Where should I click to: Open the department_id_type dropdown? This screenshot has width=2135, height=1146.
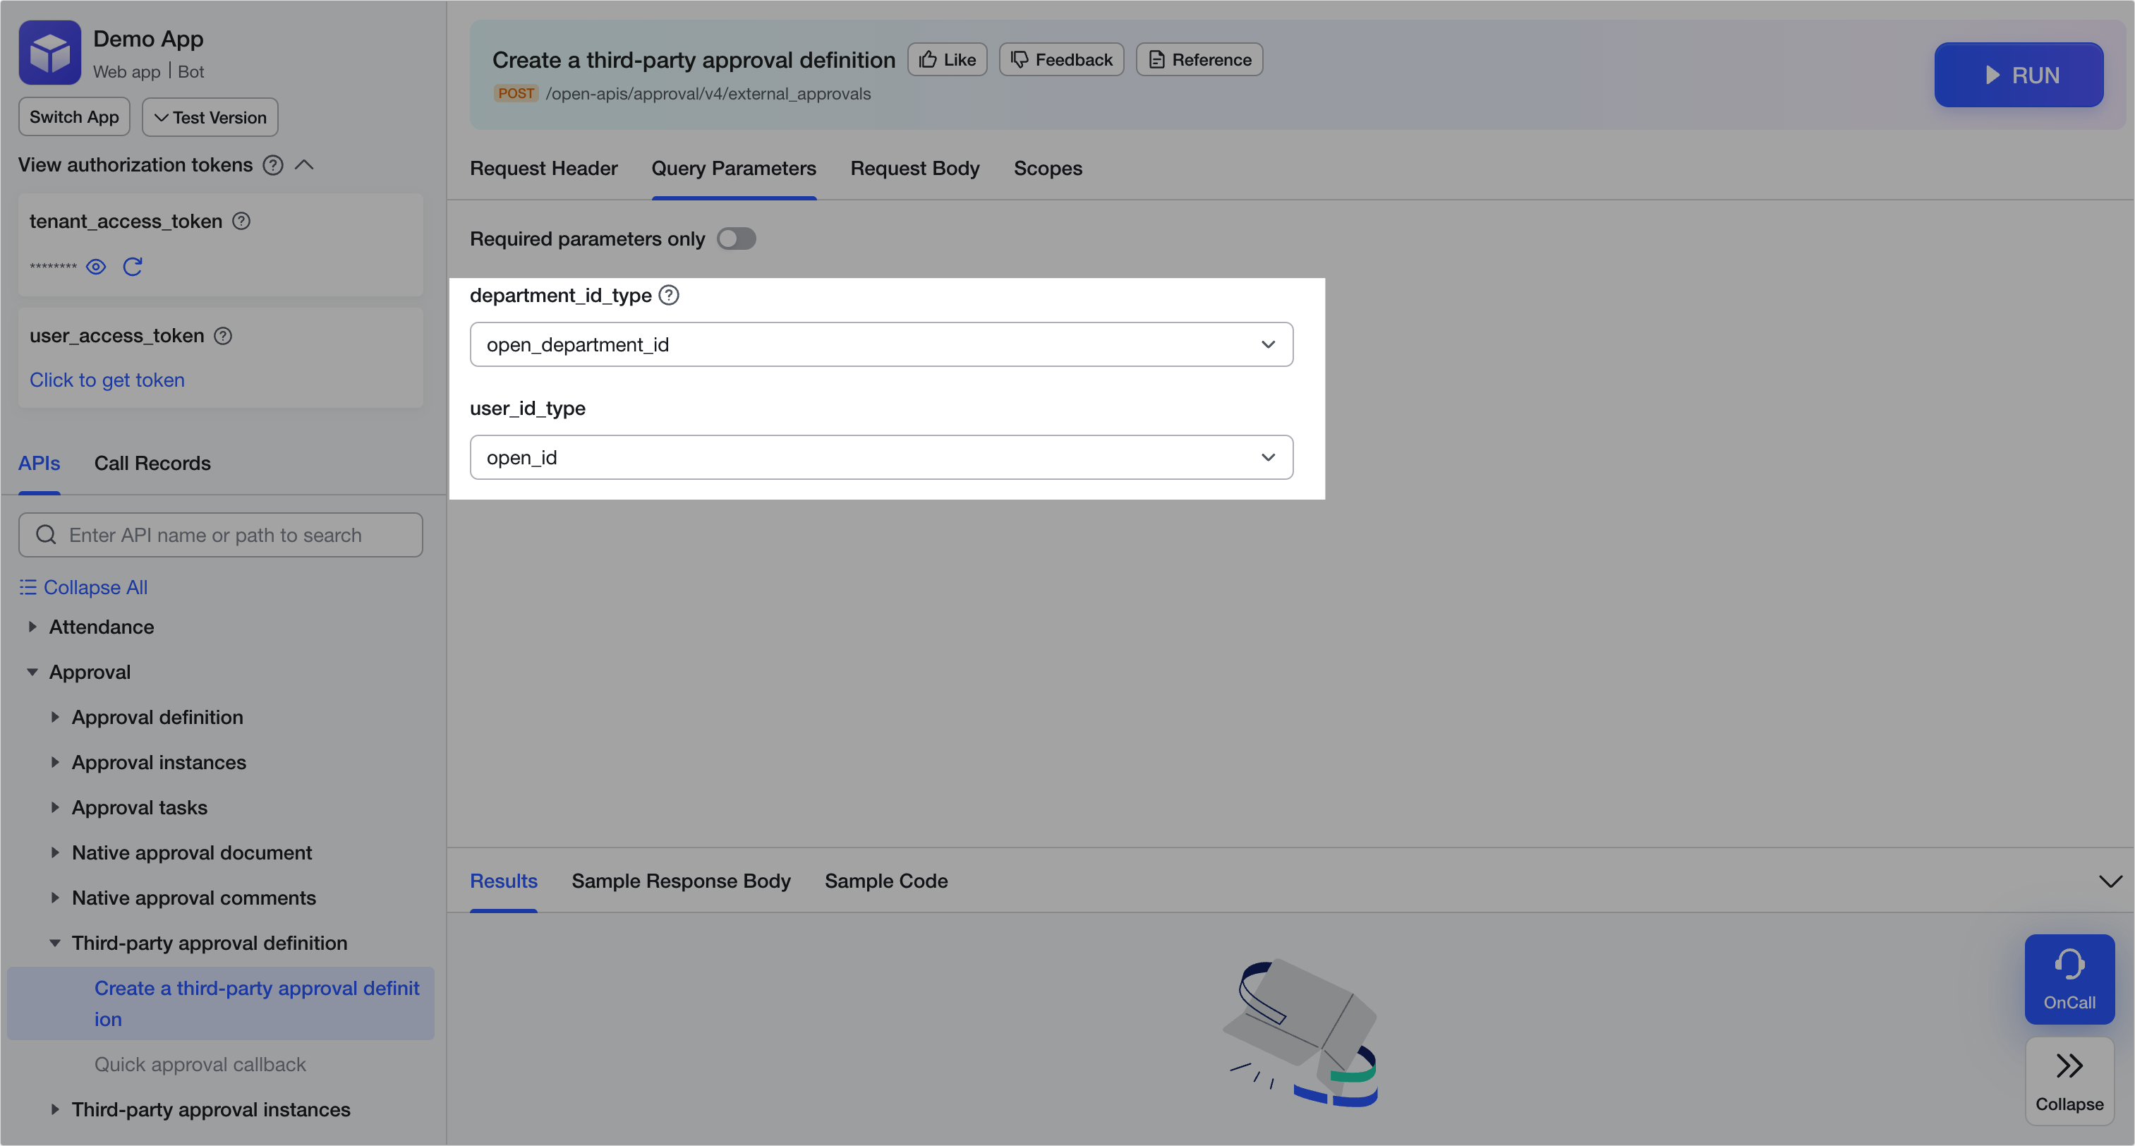click(881, 344)
